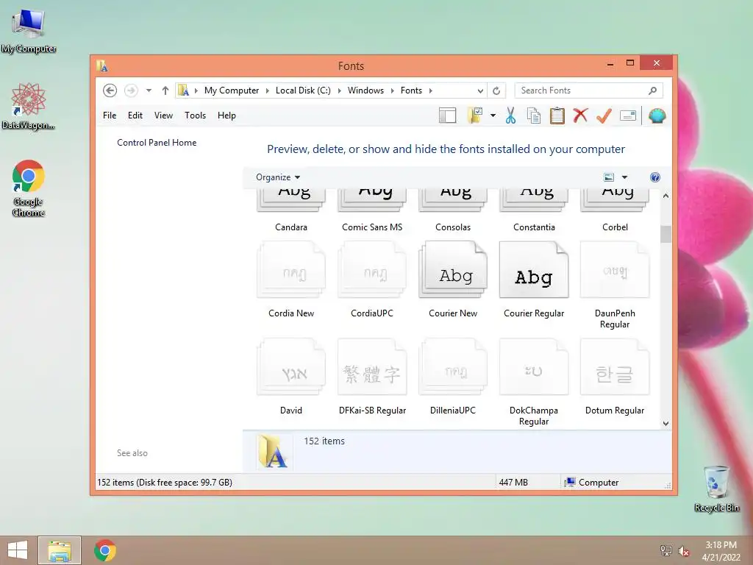This screenshot has width=753, height=565.
Task: Select the Corbel font
Action: click(x=615, y=210)
